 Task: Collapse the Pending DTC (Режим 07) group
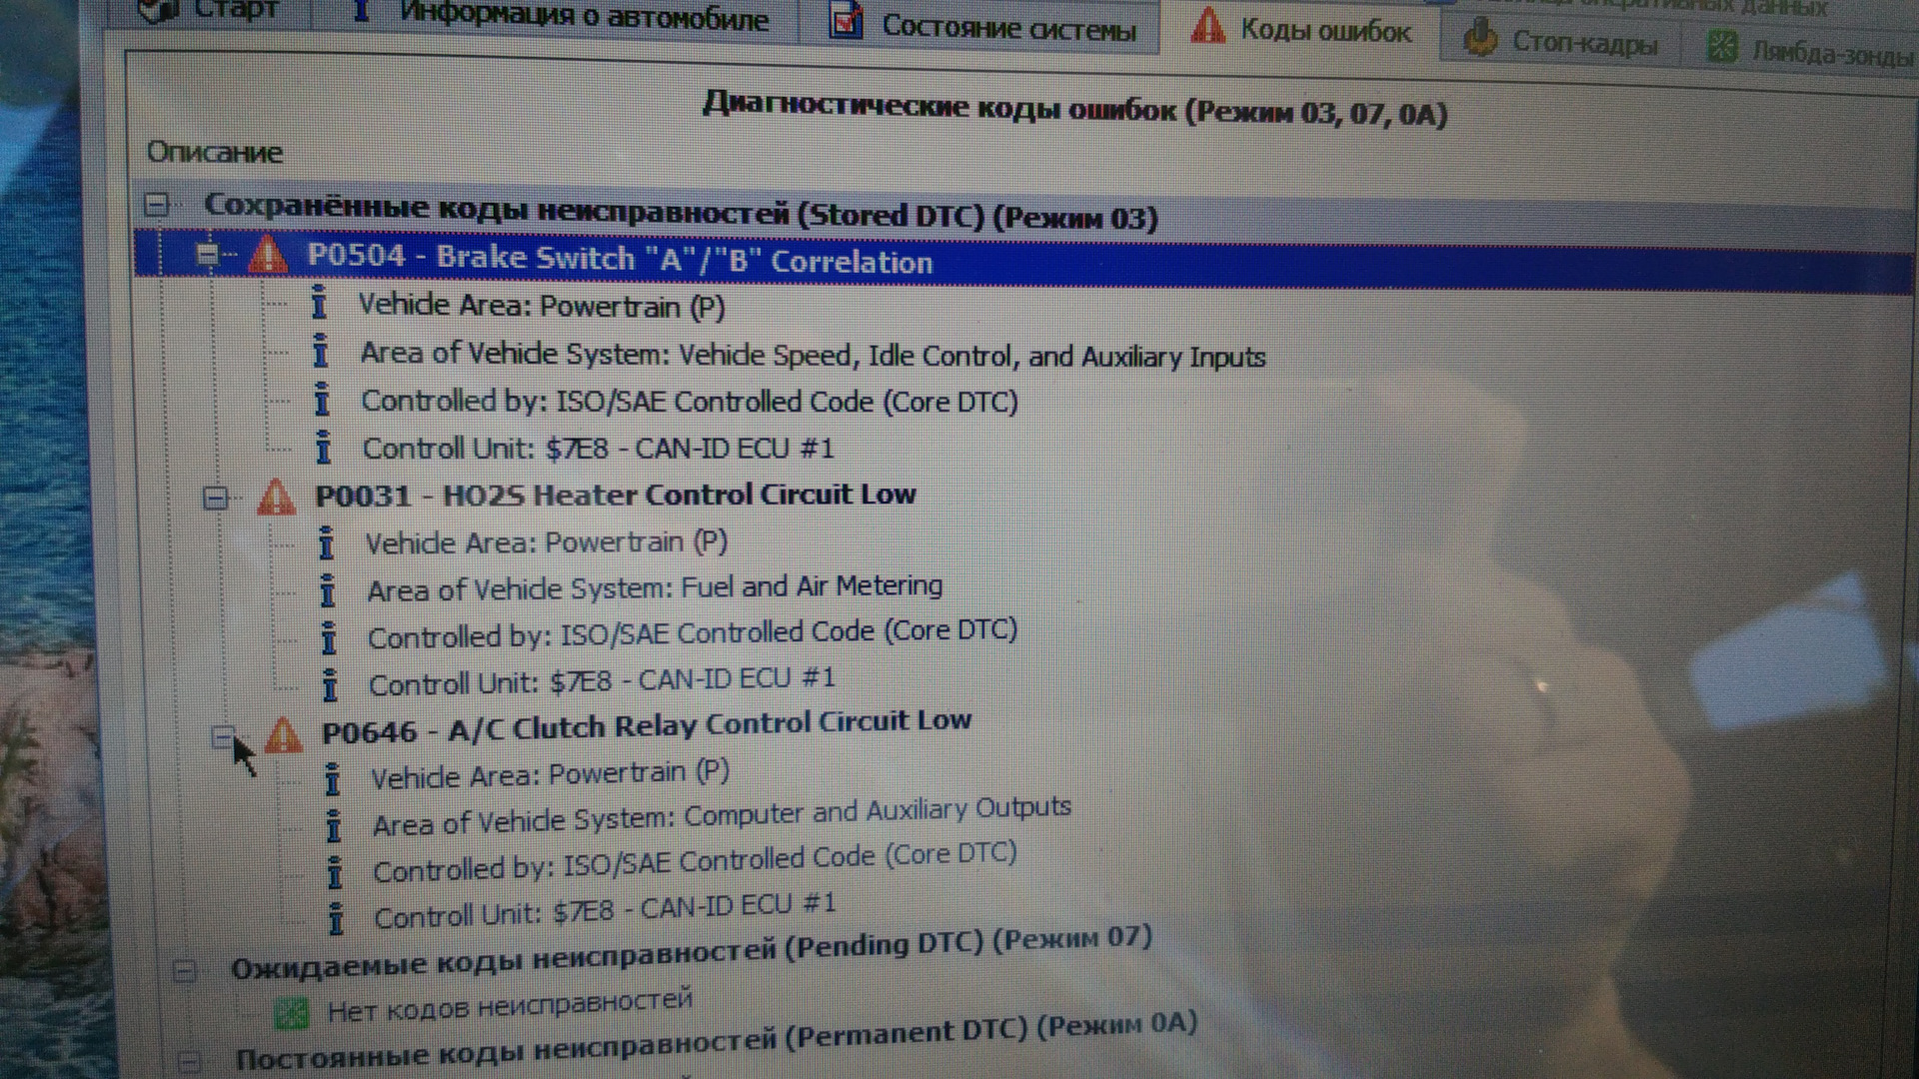coord(184,970)
